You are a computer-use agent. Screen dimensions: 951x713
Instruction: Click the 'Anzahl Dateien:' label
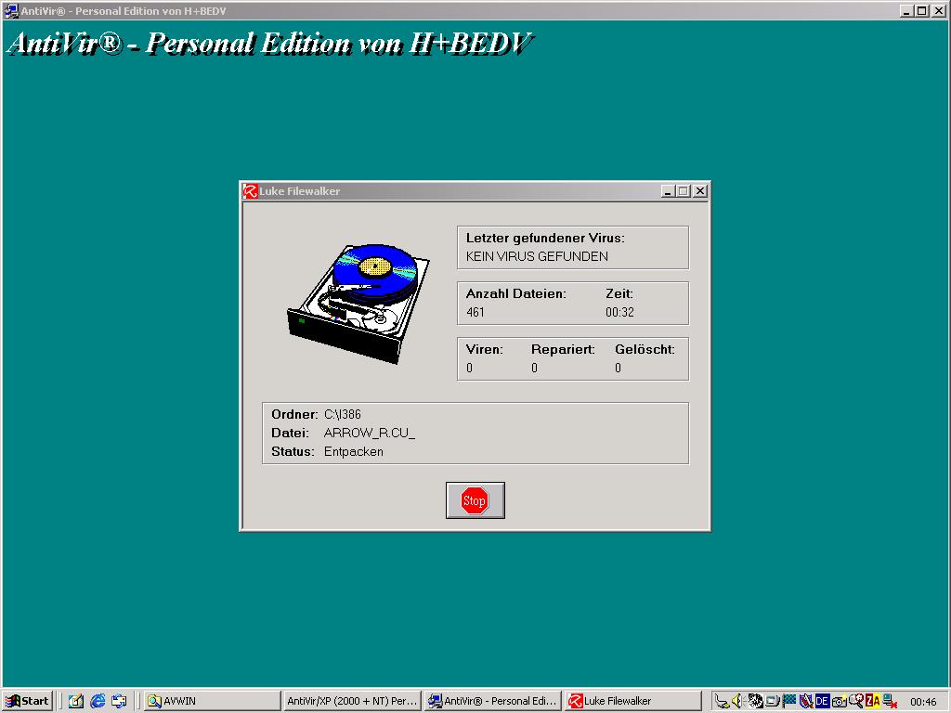[516, 293]
